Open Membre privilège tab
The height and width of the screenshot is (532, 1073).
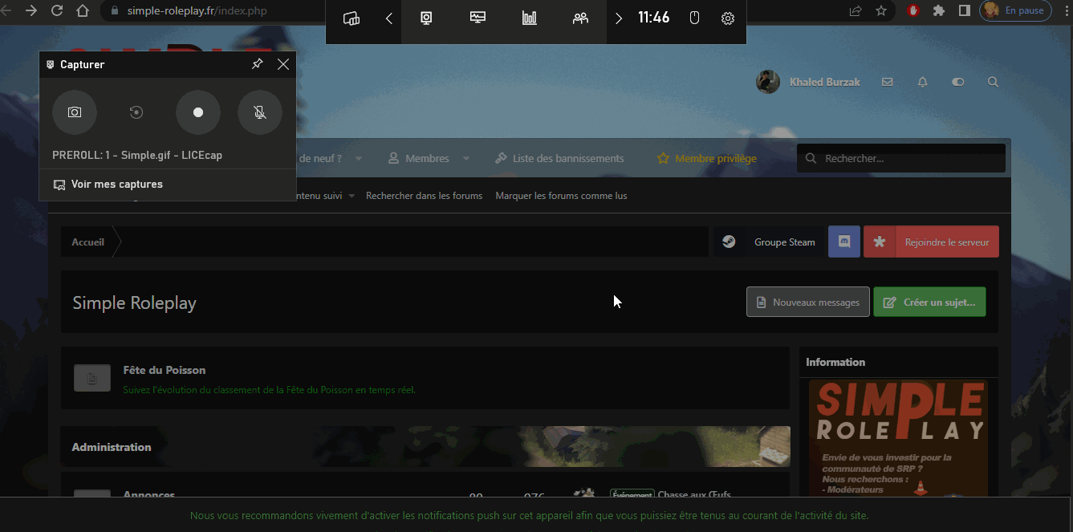pyautogui.click(x=707, y=159)
